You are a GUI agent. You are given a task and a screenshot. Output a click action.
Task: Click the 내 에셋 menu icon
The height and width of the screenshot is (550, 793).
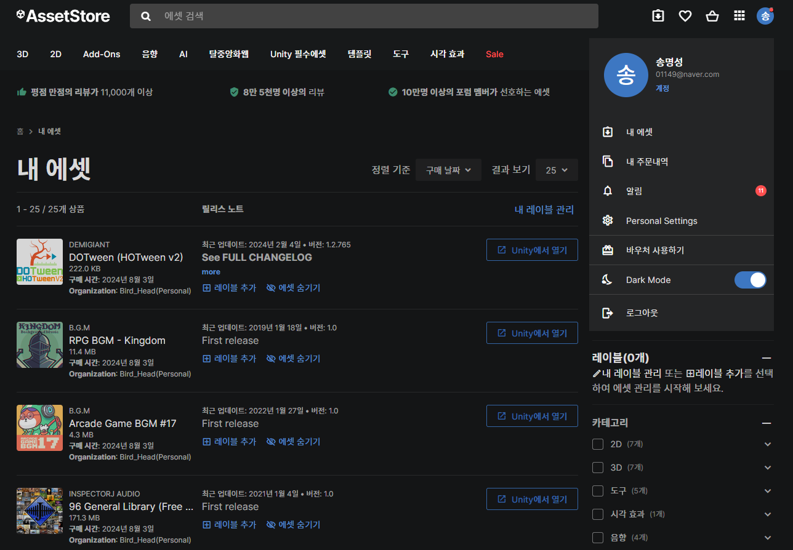point(608,132)
